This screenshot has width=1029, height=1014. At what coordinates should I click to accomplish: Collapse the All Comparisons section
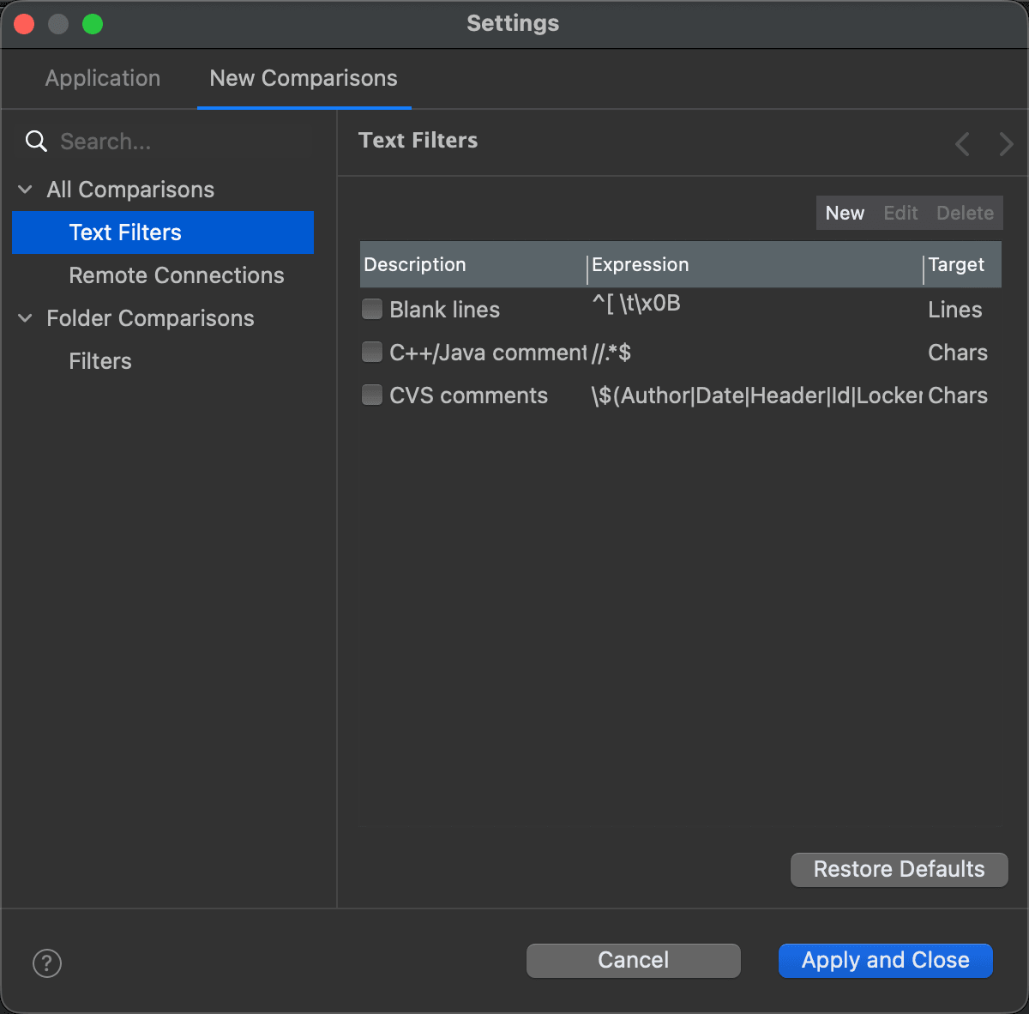pyautogui.click(x=26, y=190)
